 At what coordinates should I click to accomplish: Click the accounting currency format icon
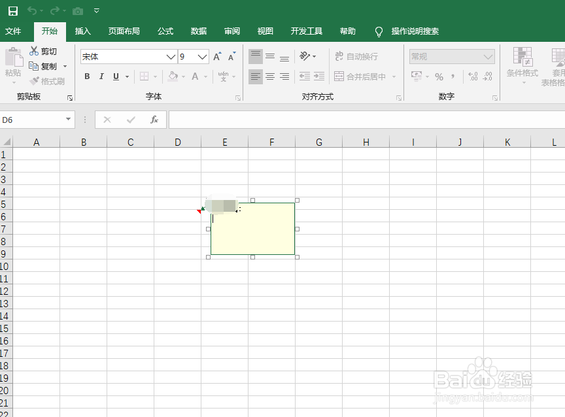(x=417, y=76)
